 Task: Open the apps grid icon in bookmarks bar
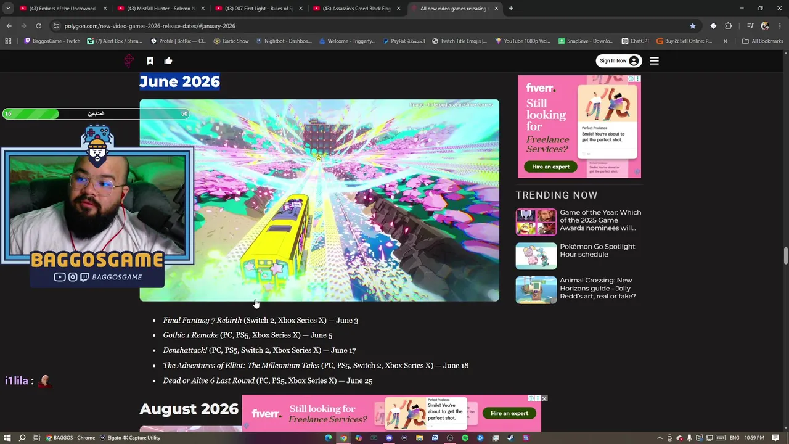[8, 41]
